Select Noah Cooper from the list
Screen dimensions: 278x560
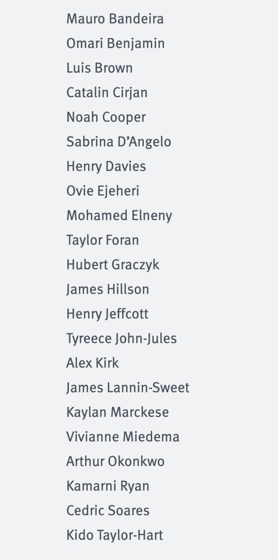(106, 117)
